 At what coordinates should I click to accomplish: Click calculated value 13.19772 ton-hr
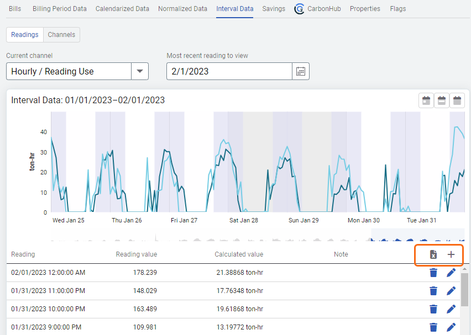[240, 327]
